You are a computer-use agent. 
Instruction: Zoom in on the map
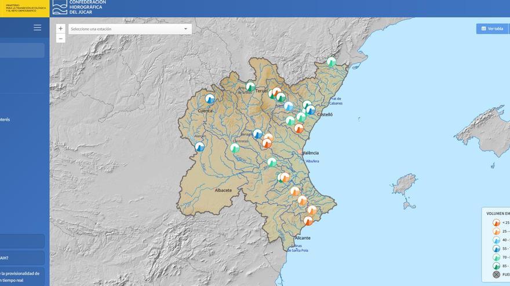(61, 28)
